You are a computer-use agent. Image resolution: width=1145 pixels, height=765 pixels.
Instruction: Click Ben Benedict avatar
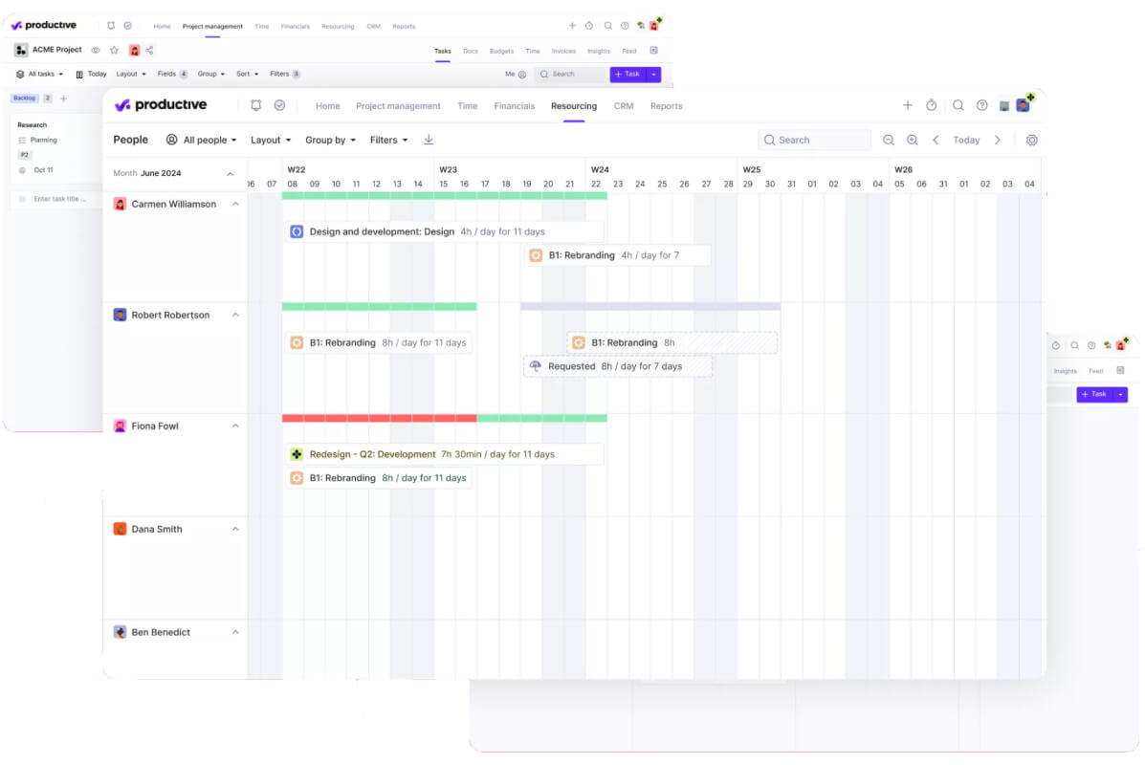click(x=120, y=632)
